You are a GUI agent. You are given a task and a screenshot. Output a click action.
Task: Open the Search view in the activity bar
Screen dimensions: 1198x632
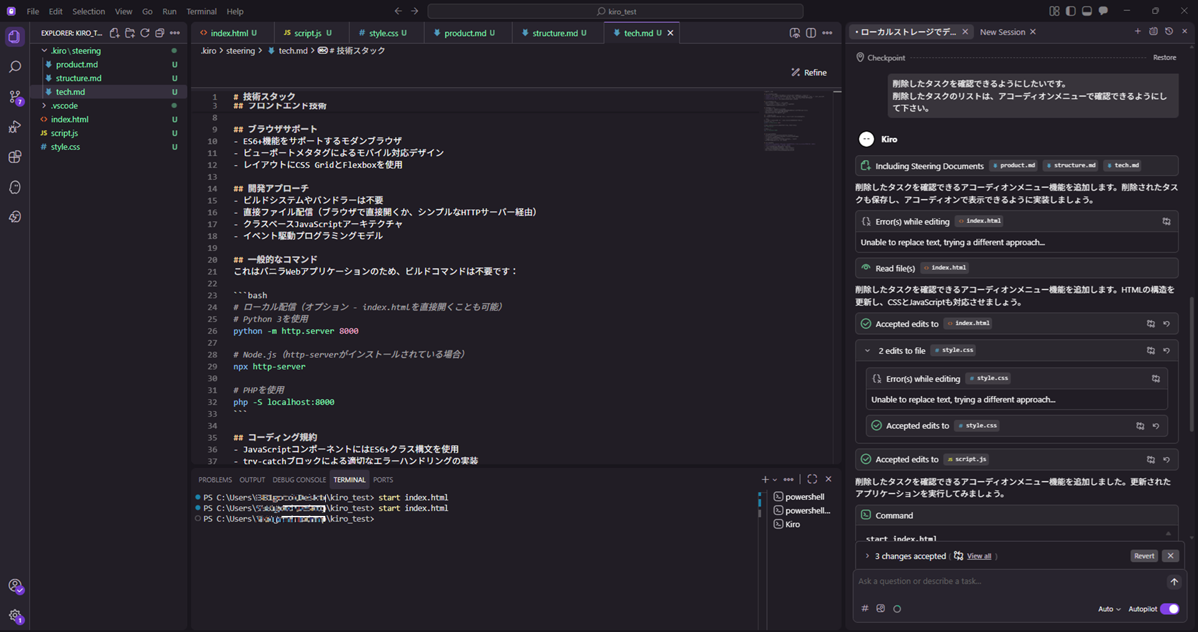tap(15, 66)
